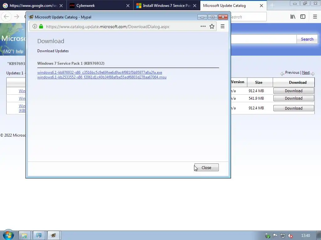Close the Google search tab
This screenshot has width=321, height=240.
[x=61, y=6]
